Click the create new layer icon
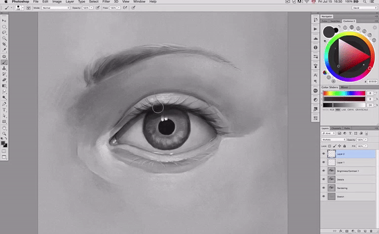379x234 pixels. (x=365, y=231)
